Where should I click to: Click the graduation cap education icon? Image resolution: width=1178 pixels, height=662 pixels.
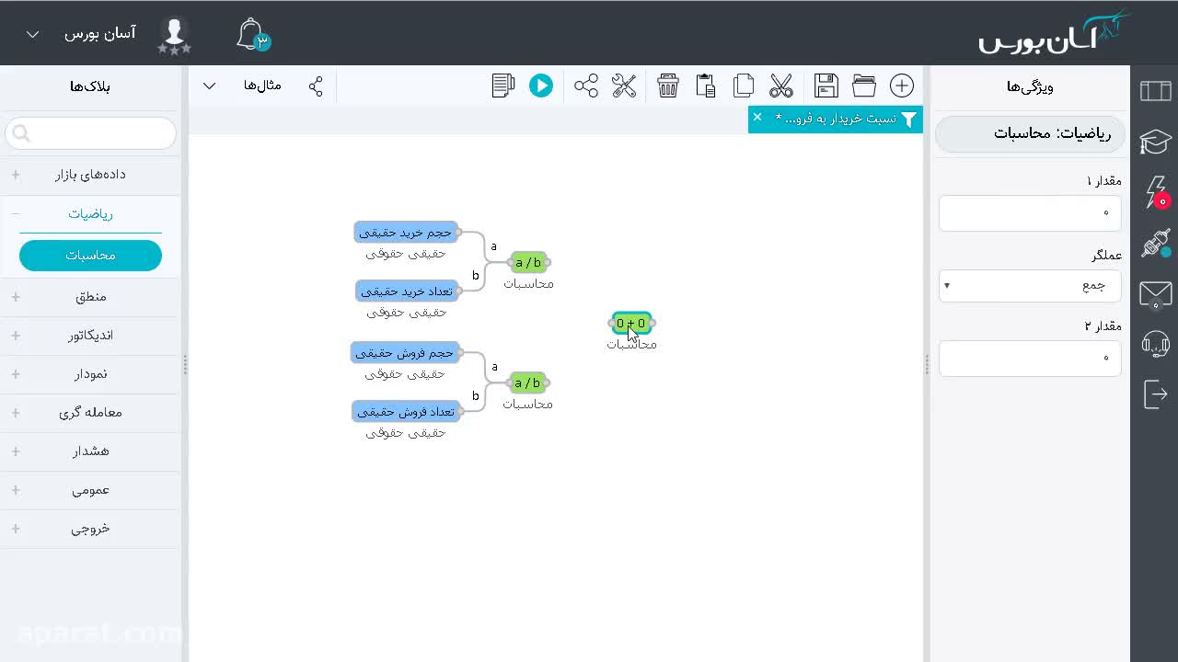point(1155,142)
